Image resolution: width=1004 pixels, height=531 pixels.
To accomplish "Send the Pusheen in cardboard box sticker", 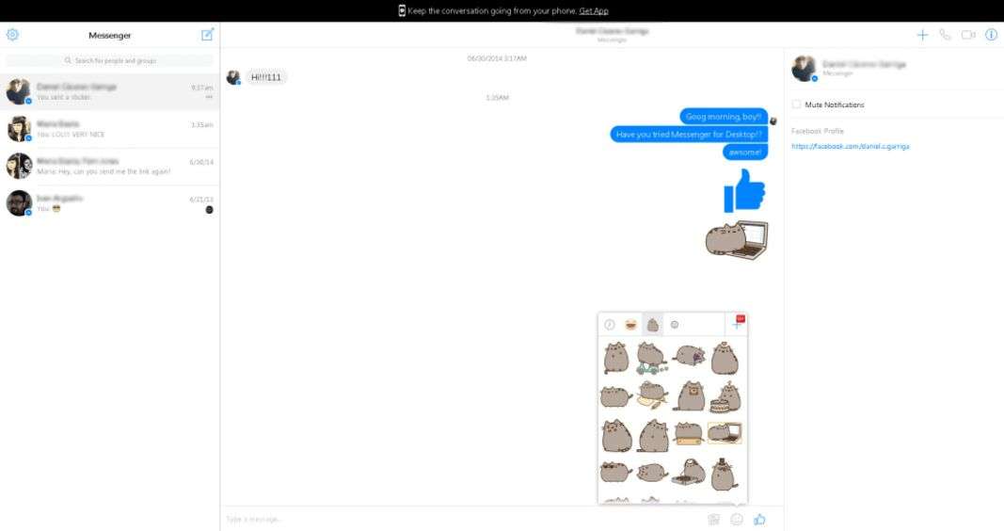I will point(689,434).
